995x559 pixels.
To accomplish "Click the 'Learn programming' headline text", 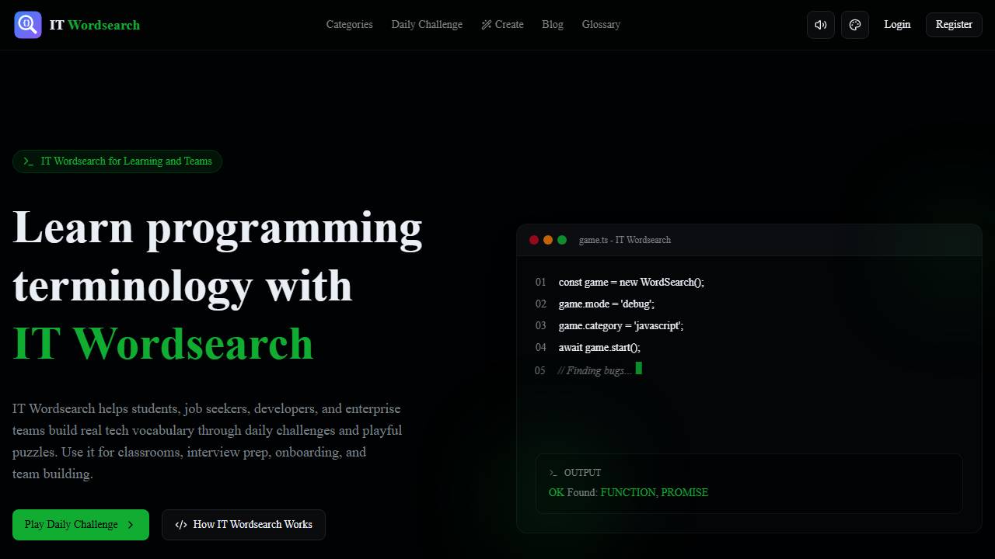I will tap(218, 228).
